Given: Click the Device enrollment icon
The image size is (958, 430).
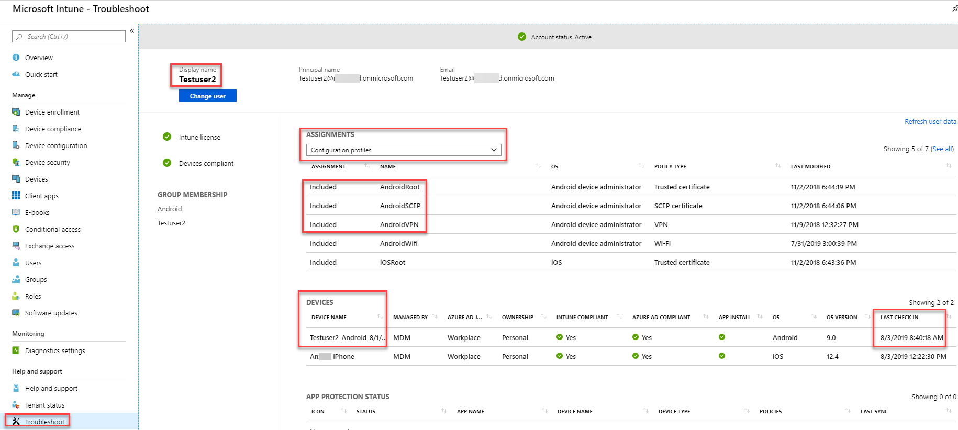Looking at the screenshot, I should [x=16, y=112].
